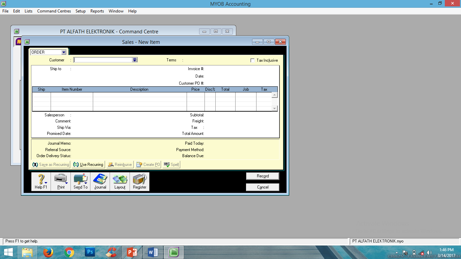
Task: Click the volume speaker tray icon
Action: tap(429, 253)
